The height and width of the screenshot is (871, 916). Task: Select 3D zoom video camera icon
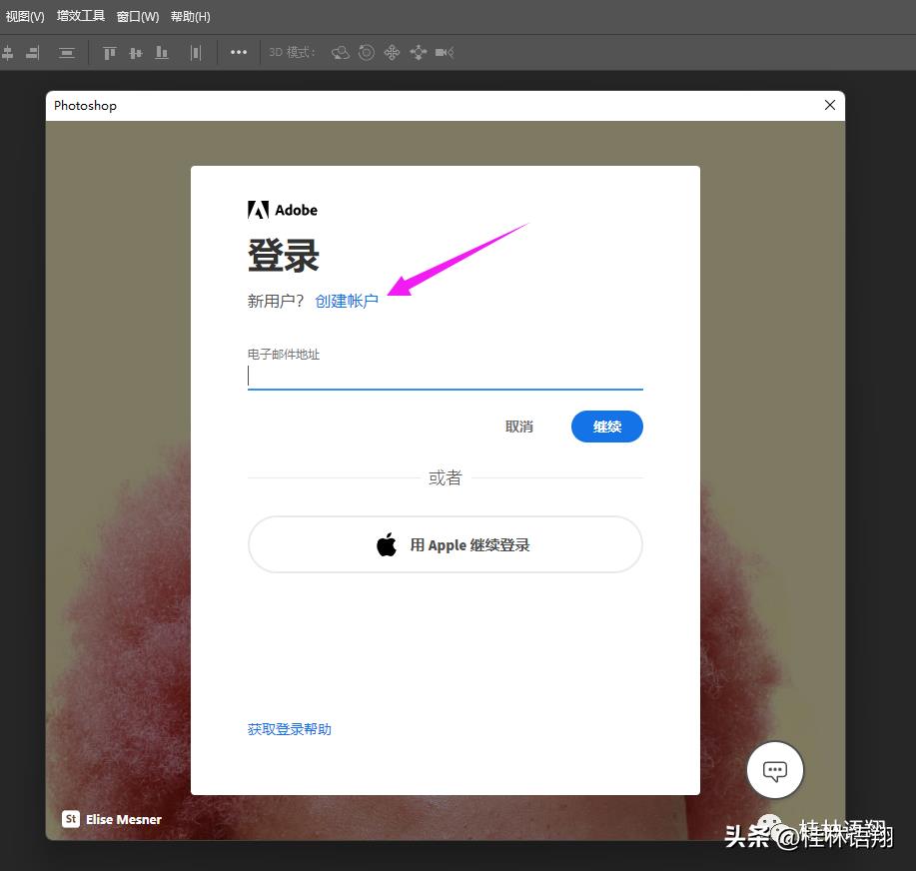pos(445,53)
